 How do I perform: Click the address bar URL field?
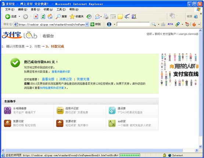point(51,24)
